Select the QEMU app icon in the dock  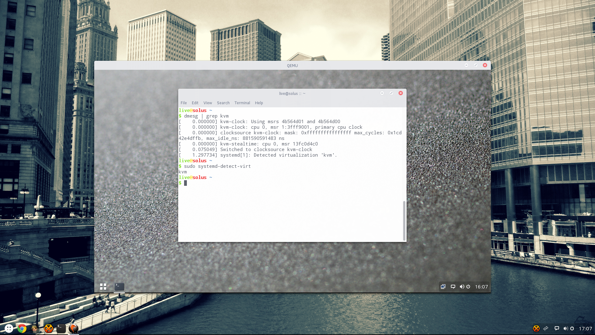click(x=74, y=328)
